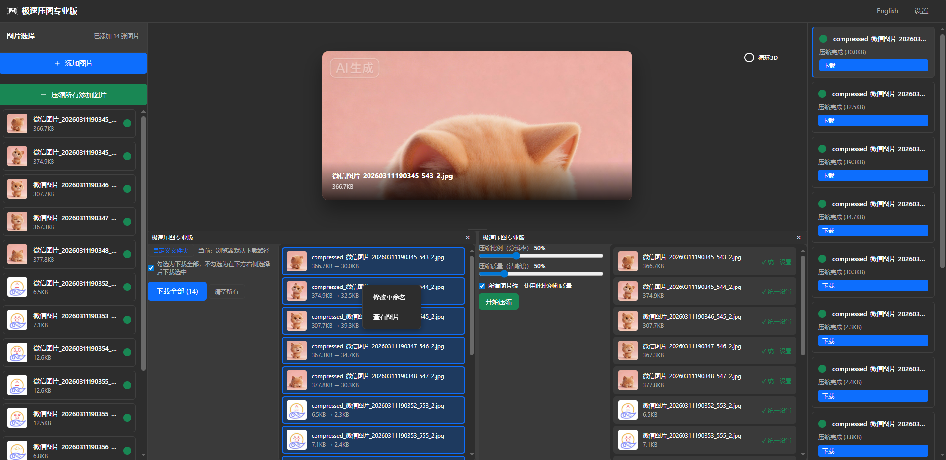Choose 修改重命名 from the context menu
This screenshot has height=460, width=946.
pyautogui.click(x=389, y=297)
